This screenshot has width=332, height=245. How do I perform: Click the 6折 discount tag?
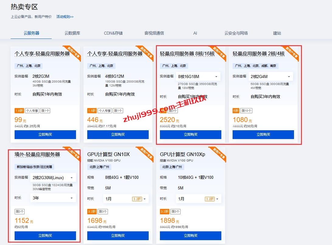pyautogui.click(x=236, y=111)
